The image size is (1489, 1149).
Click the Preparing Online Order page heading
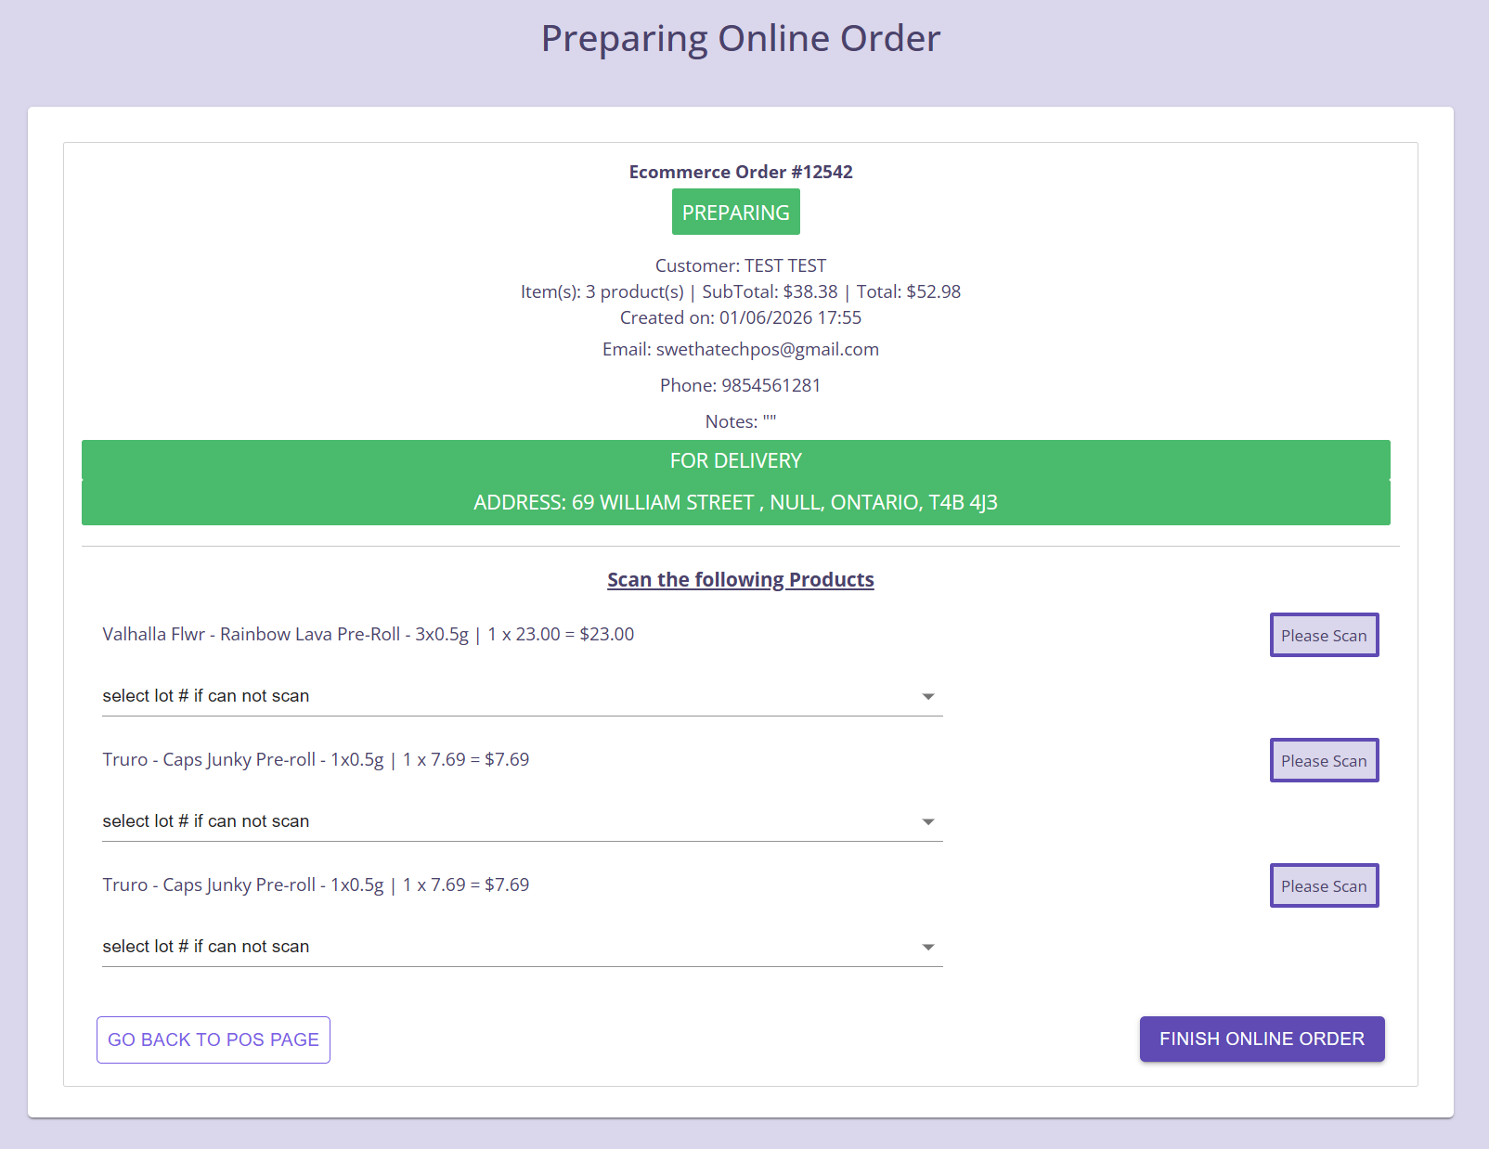pos(740,39)
